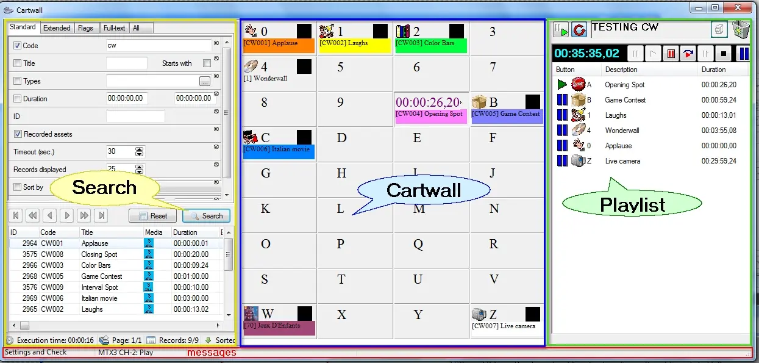This screenshot has width=759, height=363.
Task: Increase the Timeout value with up arrow
Action: click(140, 149)
